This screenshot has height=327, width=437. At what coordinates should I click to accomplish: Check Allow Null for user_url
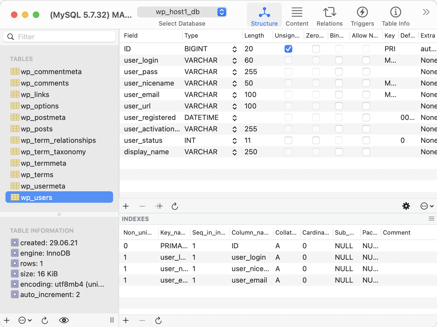click(x=366, y=106)
